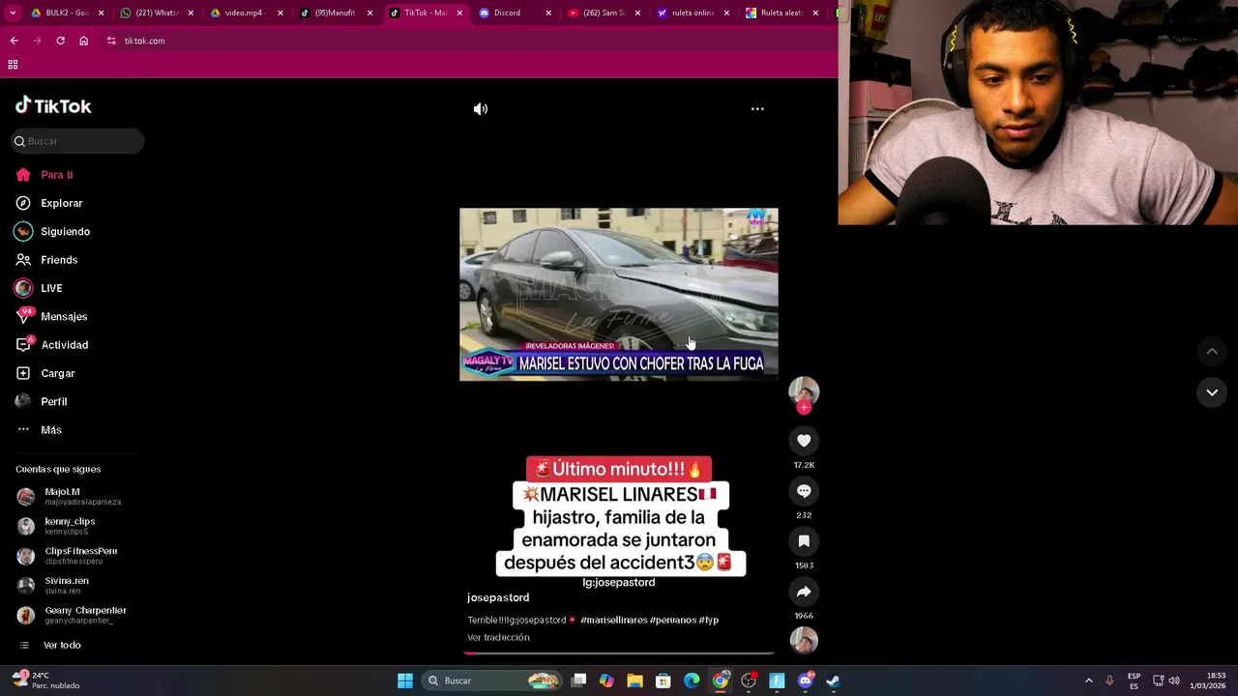The image size is (1238, 696).
Task: Switch to the video.mp4 tab
Action: [247, 14]
